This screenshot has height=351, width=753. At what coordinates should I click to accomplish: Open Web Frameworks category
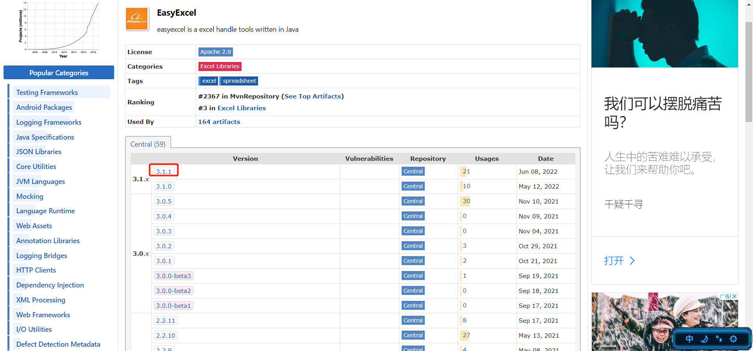click(43, 315)
